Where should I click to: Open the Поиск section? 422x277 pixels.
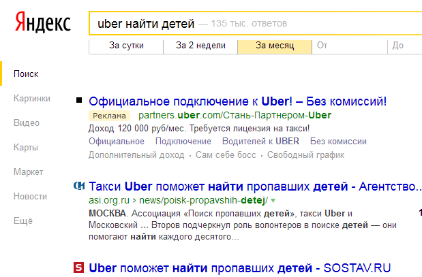[26, 74]
